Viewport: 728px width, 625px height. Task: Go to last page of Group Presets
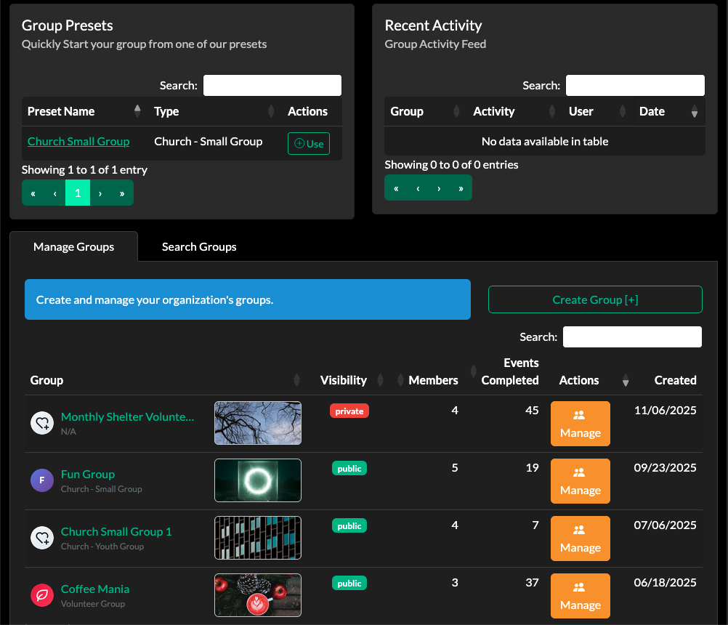click(121, 193)
